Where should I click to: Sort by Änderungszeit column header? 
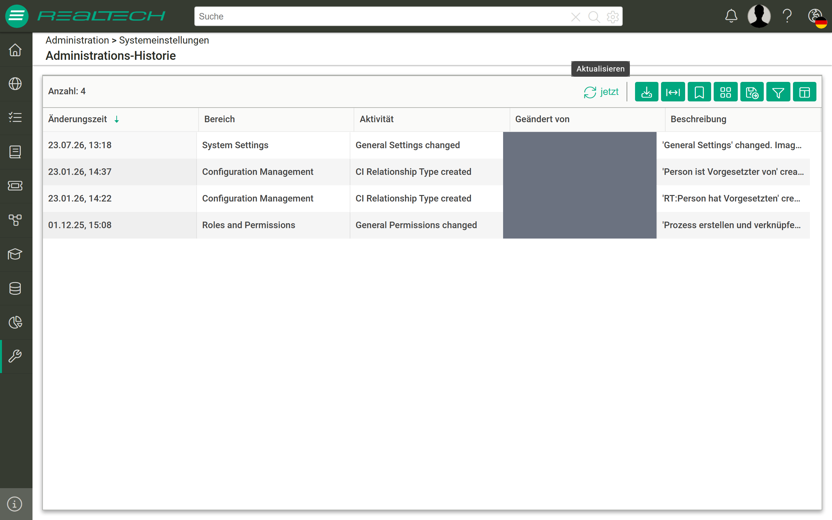[x=120, y=119]
